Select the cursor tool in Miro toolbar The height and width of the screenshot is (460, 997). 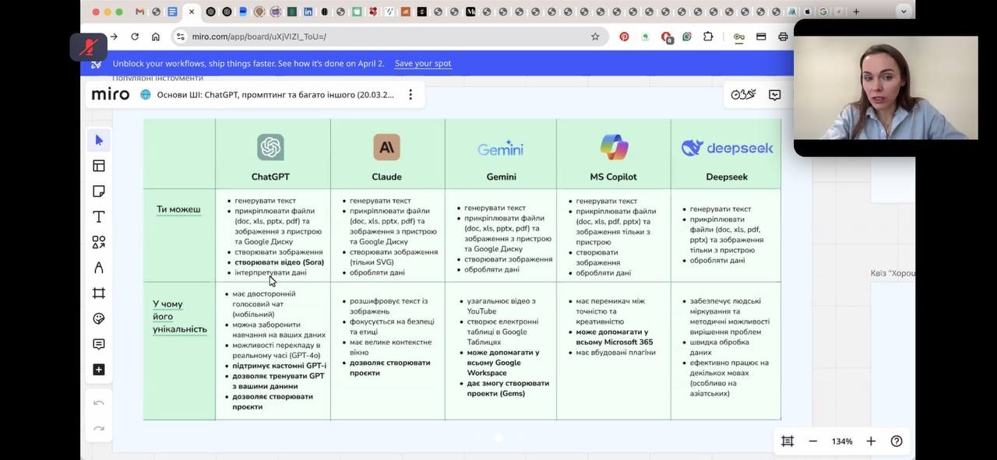click(99, 140)
